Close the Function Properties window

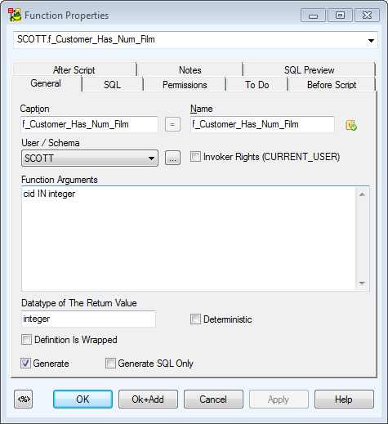tap(367, 16)
